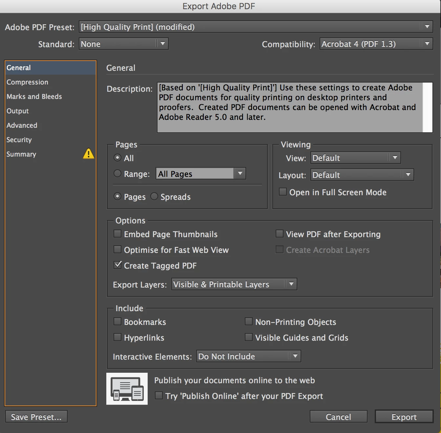Click inside the Description text box

click(290, 107)
